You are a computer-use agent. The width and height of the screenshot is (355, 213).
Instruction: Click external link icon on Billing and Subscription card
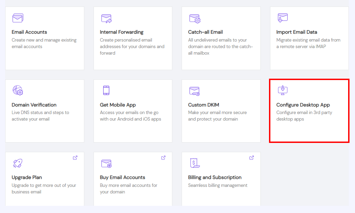pos(251,158)
